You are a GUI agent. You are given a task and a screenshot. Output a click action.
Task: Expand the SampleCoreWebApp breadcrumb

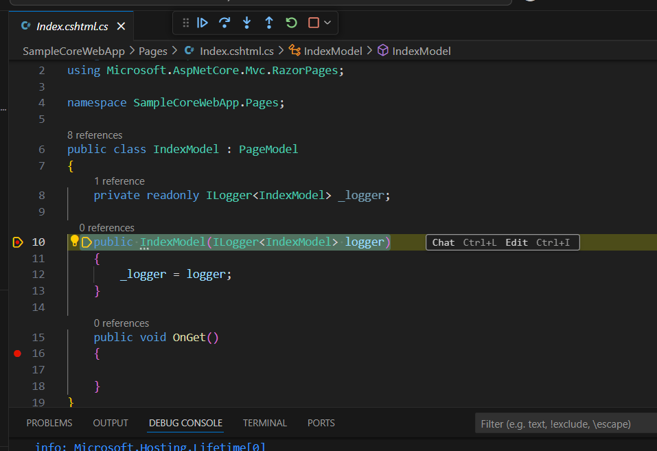coord(73,51)
